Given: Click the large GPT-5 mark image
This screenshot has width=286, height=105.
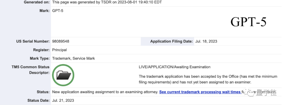Looking at the screenshot, I should [x=248, y=22].
